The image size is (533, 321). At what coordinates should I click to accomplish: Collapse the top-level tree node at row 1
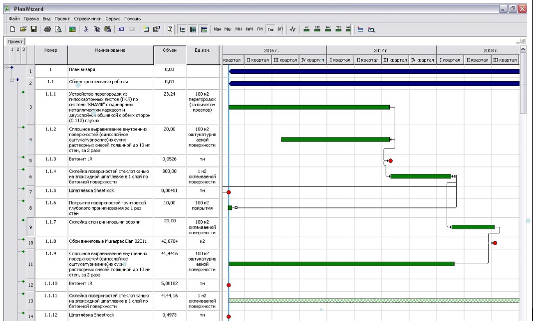[6, 68]
